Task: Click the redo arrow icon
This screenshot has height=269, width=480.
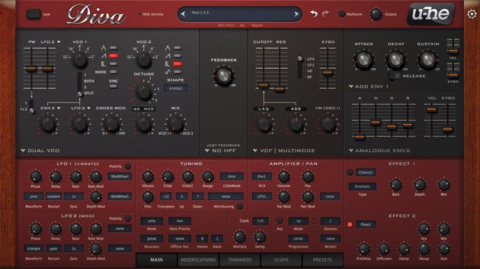Action: click(x=326, y=14)
